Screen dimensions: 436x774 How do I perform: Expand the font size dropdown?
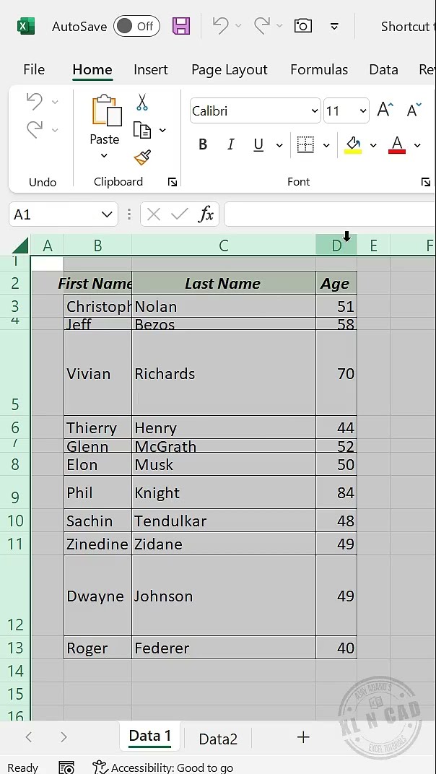(x=362, y=111)
